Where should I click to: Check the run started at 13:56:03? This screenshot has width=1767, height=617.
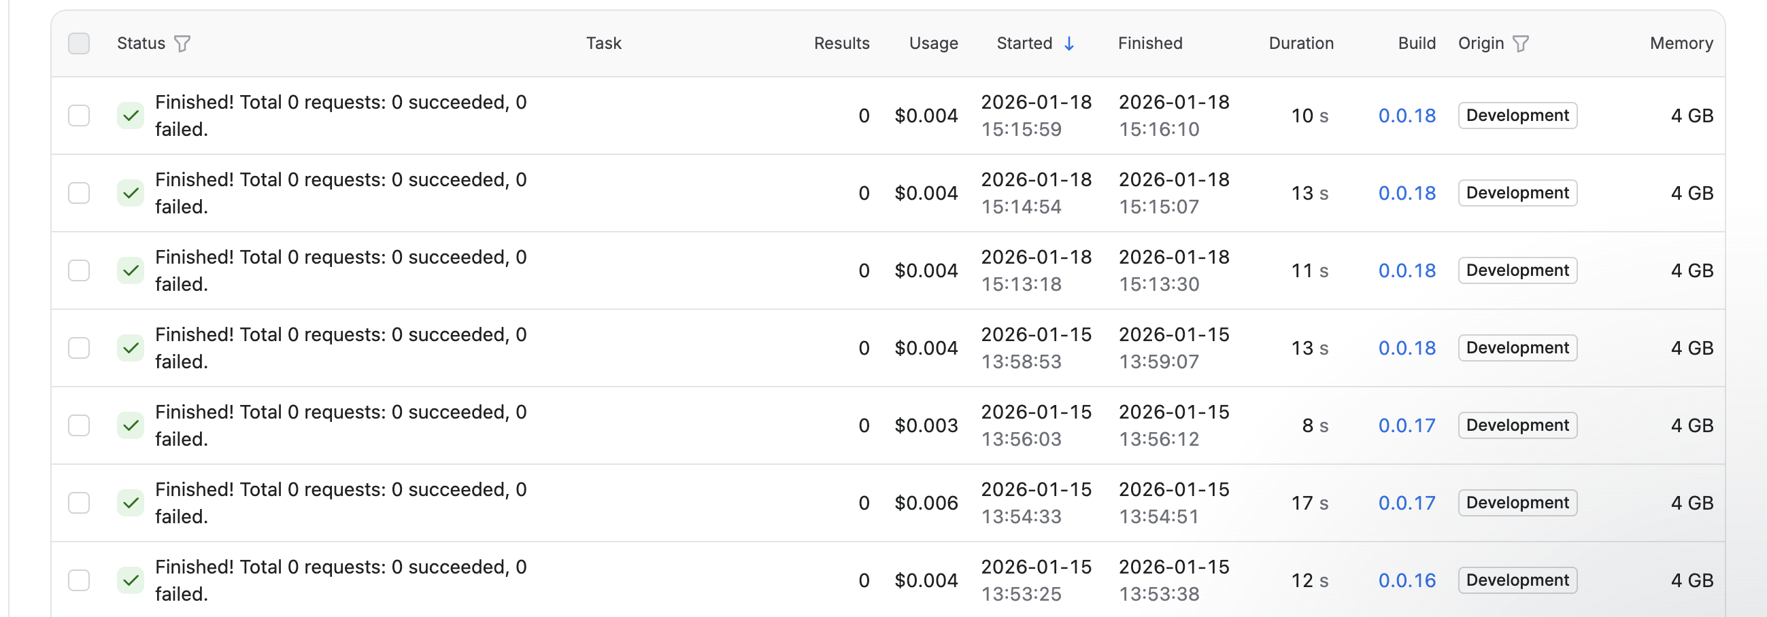[x=79, y=426]
